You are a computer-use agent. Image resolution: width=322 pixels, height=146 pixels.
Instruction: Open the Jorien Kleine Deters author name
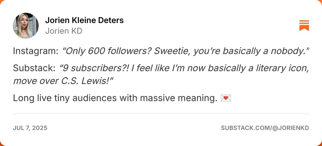coord(84,20)
